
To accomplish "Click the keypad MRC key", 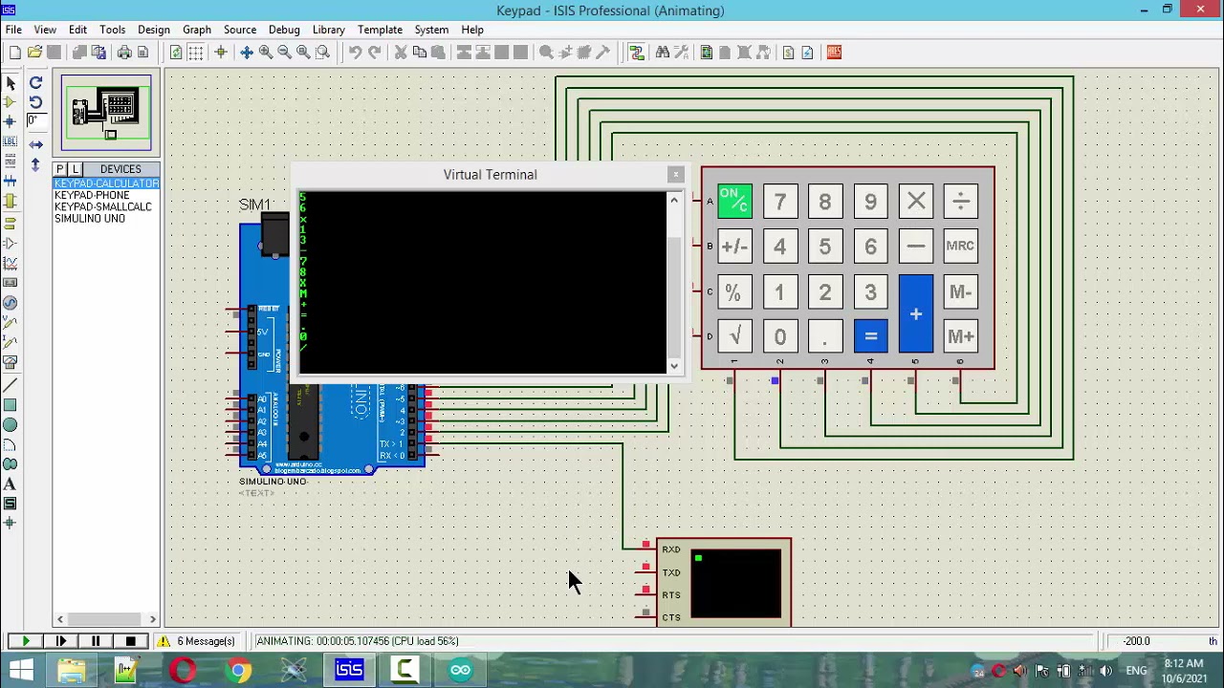I will pos(960,247).
